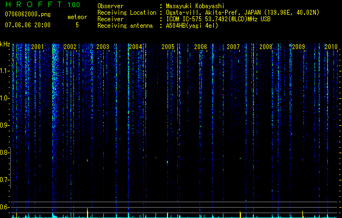
Task: Click the kHz axis unit label
Action: [x=5, y=44]
